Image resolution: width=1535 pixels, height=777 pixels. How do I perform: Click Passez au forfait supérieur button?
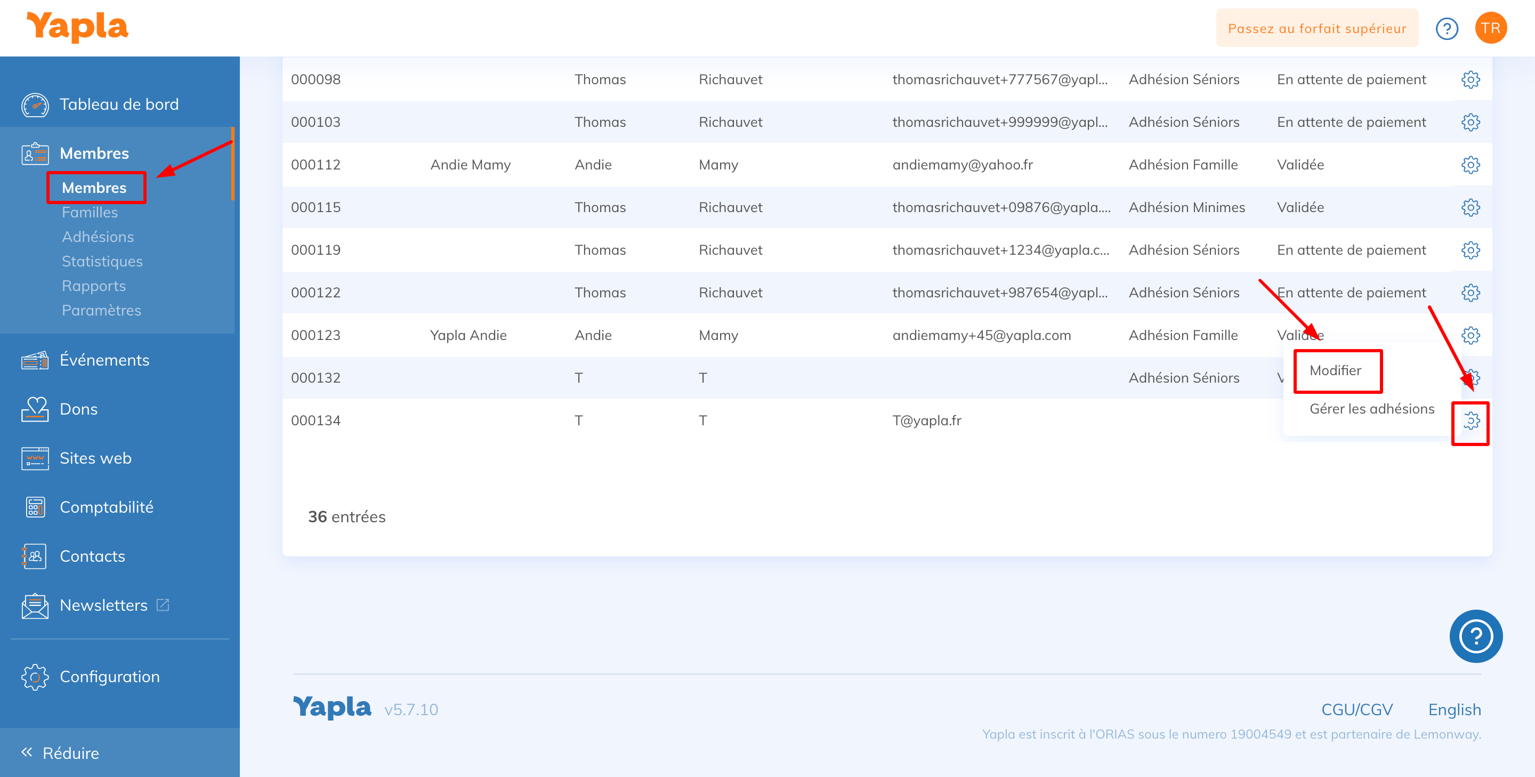(x=1316, y=28)
